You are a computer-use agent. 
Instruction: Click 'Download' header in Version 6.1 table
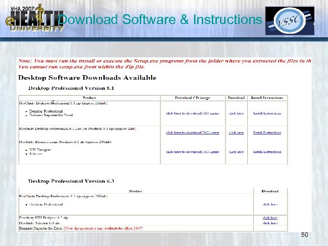(x=236, y=98)
